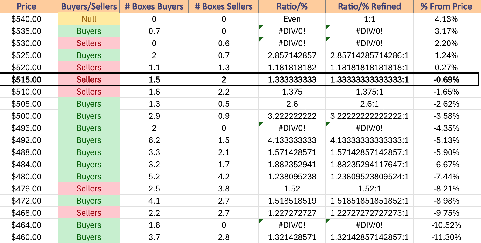Image resolution: width=481 pixels, height=243 pixels.
Task: Click the error triangle on $464.00 Ratio/% Refined cell
Action: coord(327,221)
